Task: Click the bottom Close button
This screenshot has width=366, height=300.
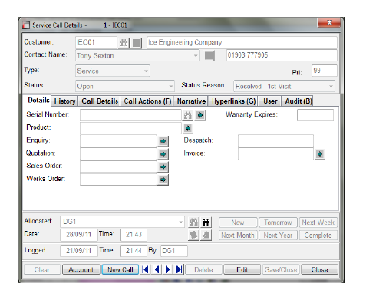Action: pos(319,269)
